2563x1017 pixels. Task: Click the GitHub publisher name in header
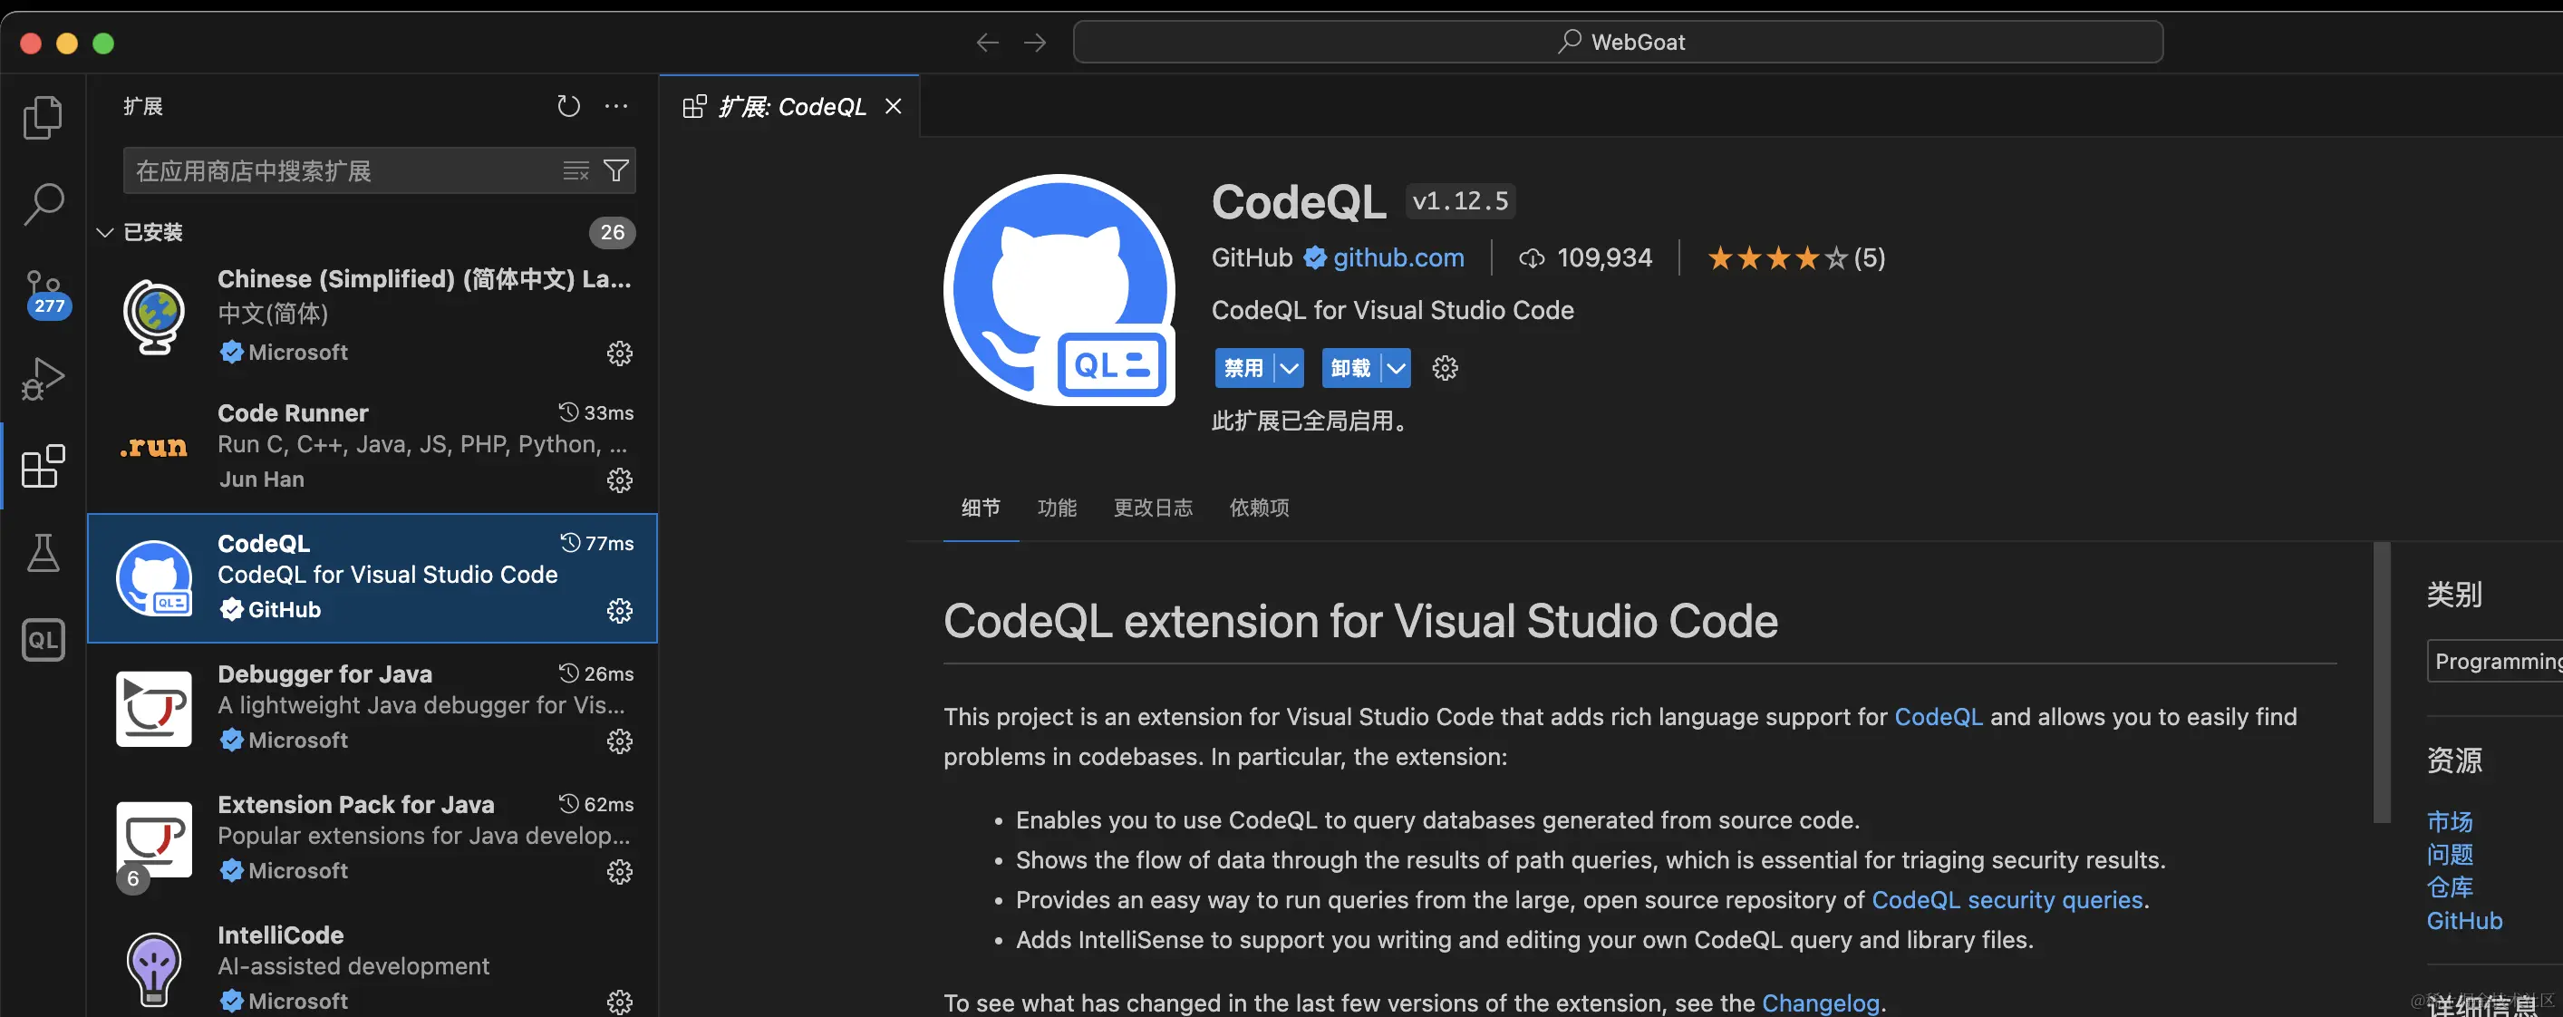tap(1252, 258)
